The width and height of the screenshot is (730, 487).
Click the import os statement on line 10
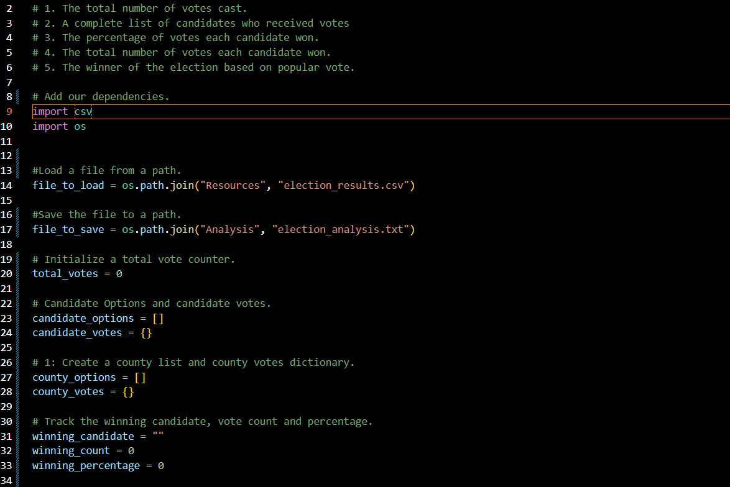pos(59,126)
